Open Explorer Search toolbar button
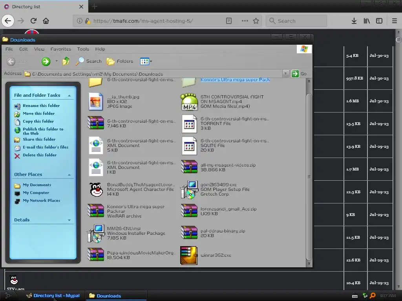The image size is (402, 301). [89, 61]
